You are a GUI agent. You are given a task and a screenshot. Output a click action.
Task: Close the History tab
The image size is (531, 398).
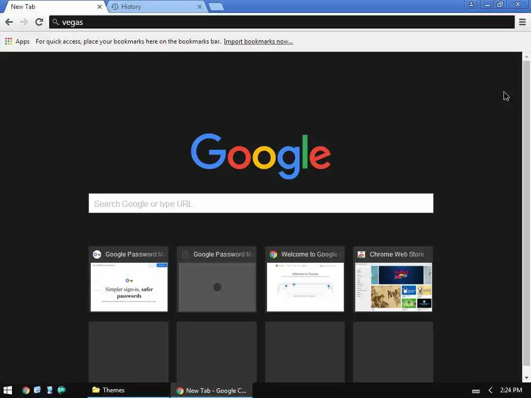coord(200,6)
